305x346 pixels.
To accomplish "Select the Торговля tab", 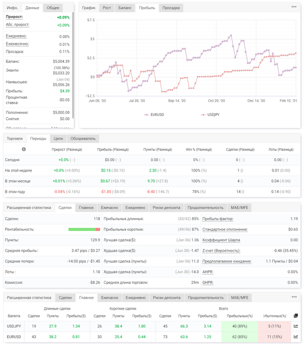I will (x=15, y=138).
